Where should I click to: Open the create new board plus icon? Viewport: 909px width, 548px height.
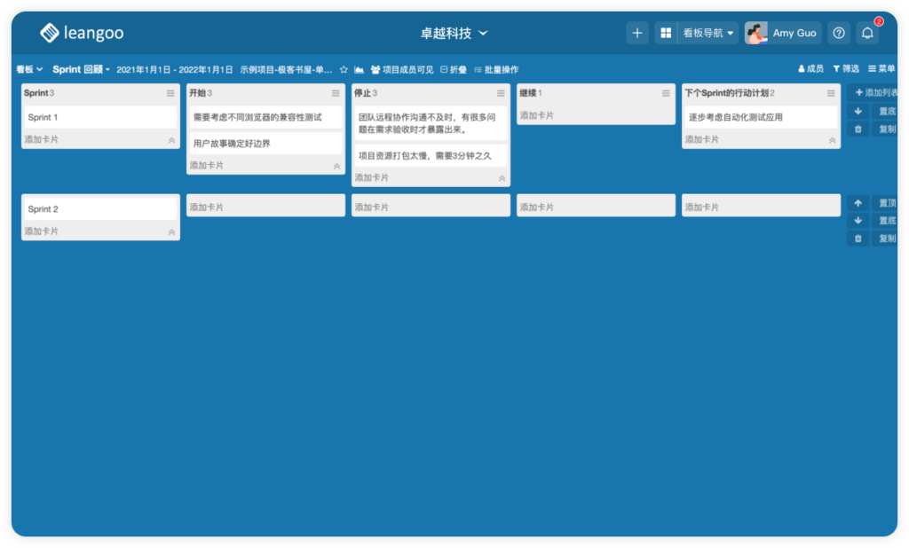(x=637, y=33)
